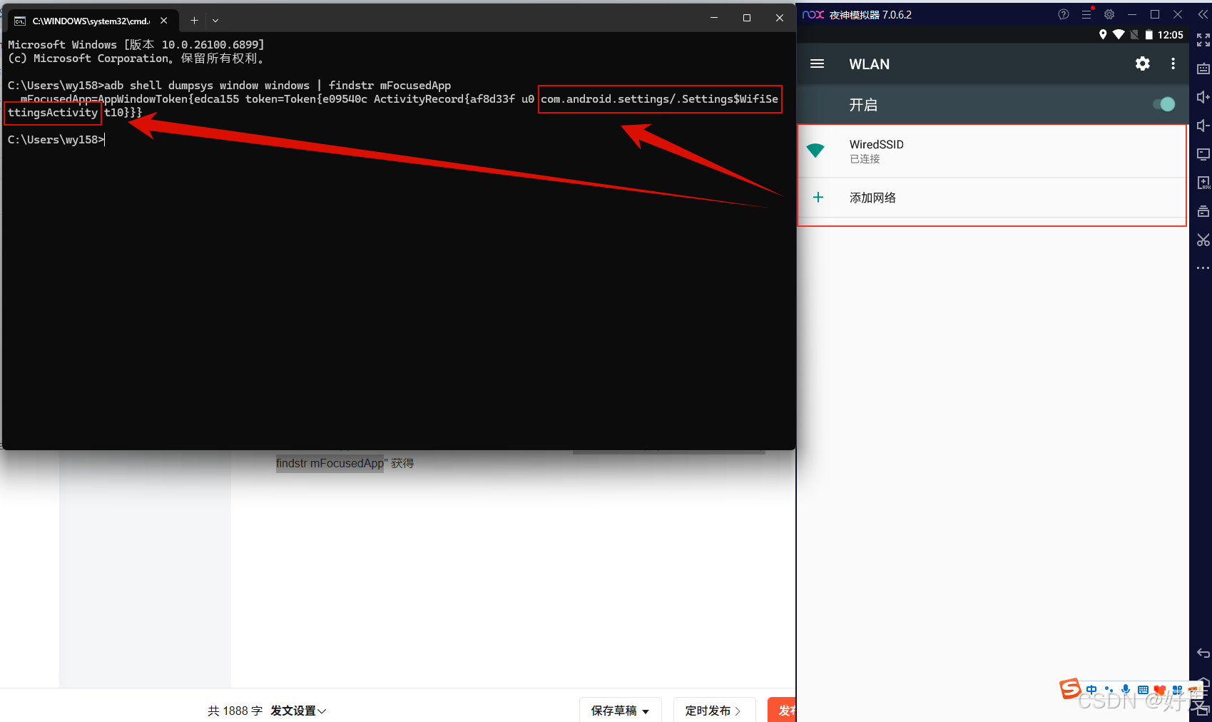Click the 共 1888 字 word count text

pos(235,711)
